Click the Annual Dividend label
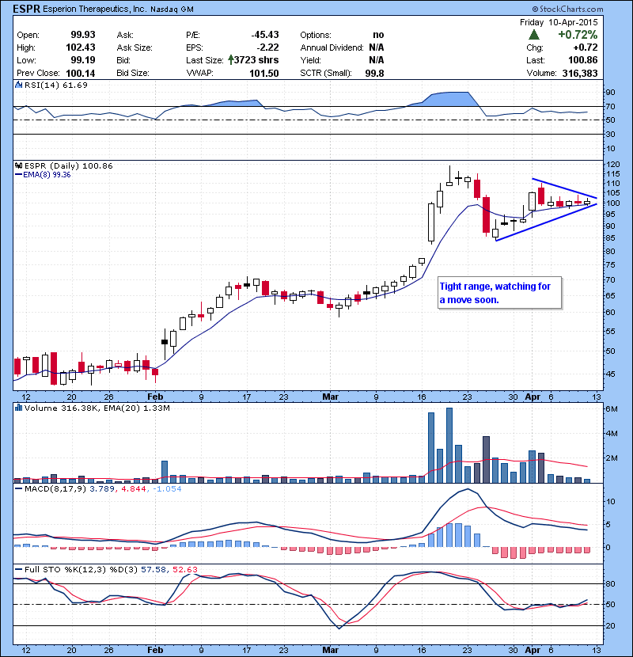This screenshot has height=657, width=633. tap(332, 47)
